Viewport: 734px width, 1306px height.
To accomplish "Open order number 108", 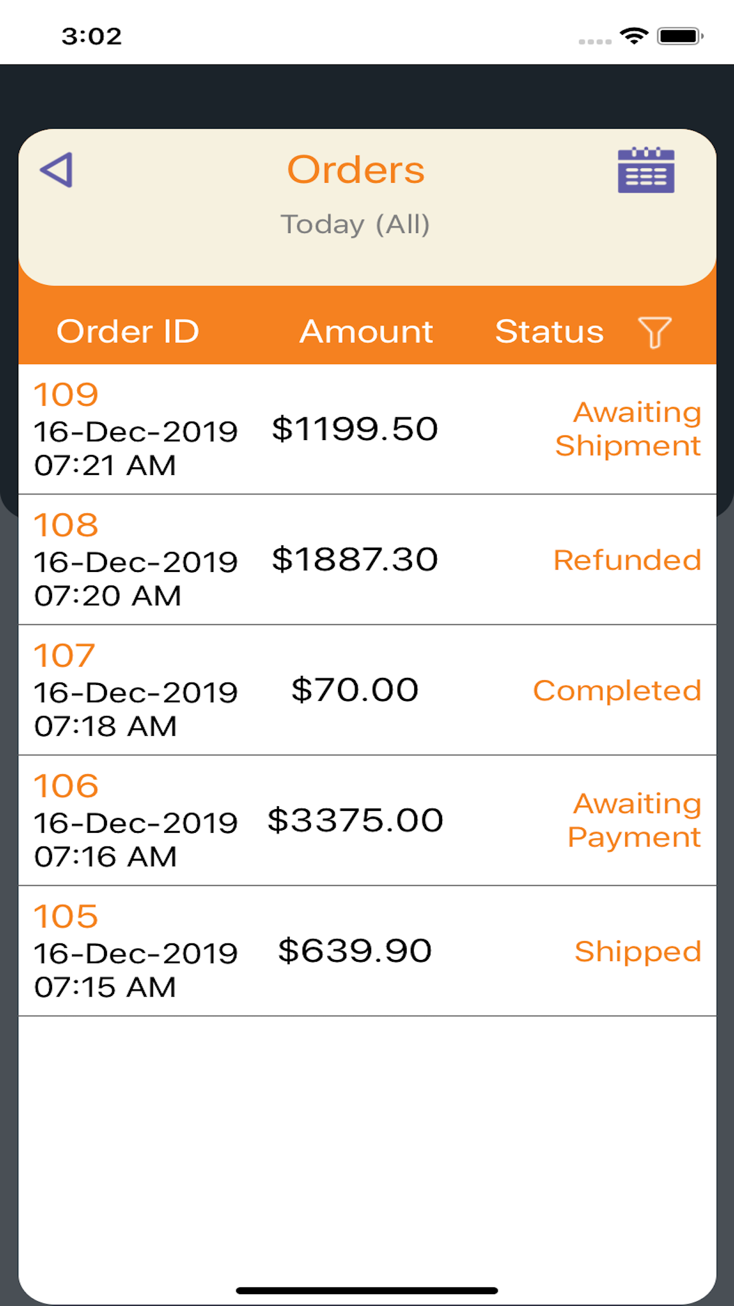I will (66, 525).
